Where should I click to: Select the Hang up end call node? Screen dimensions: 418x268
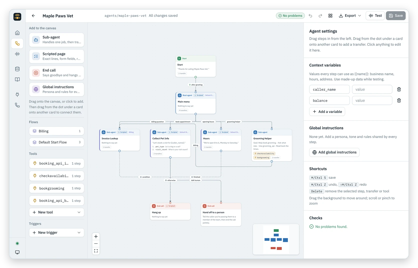point(170,211)
